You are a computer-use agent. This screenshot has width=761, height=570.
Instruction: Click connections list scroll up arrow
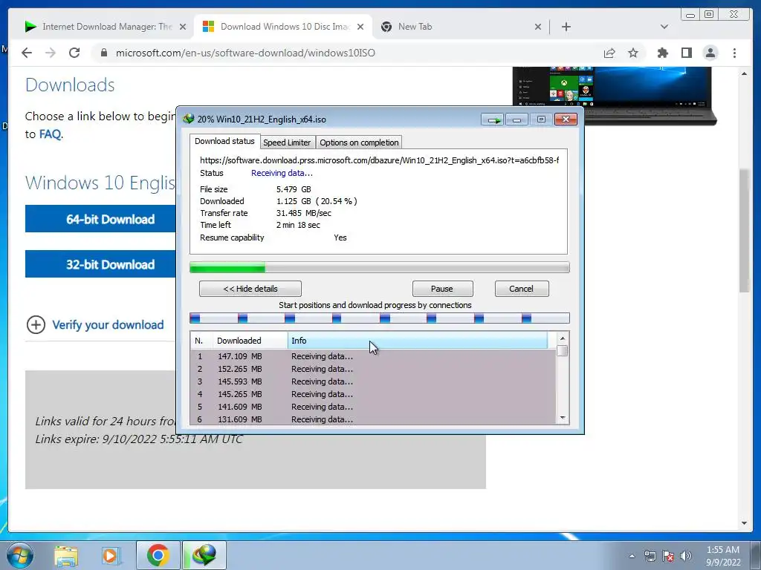(x=563, y=338)
